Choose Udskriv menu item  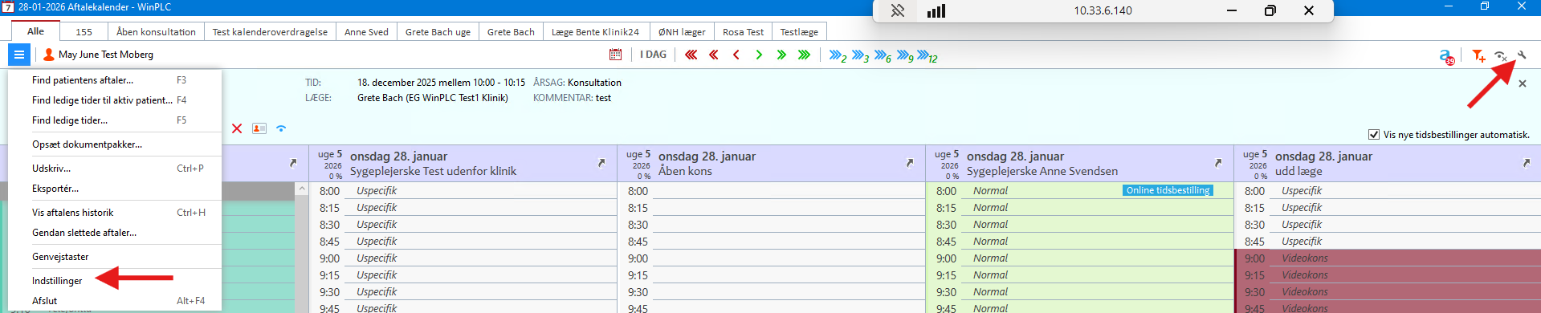click(115, 169)
